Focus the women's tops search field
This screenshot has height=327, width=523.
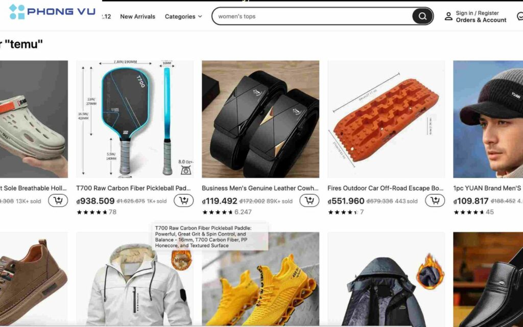point(313,16)
